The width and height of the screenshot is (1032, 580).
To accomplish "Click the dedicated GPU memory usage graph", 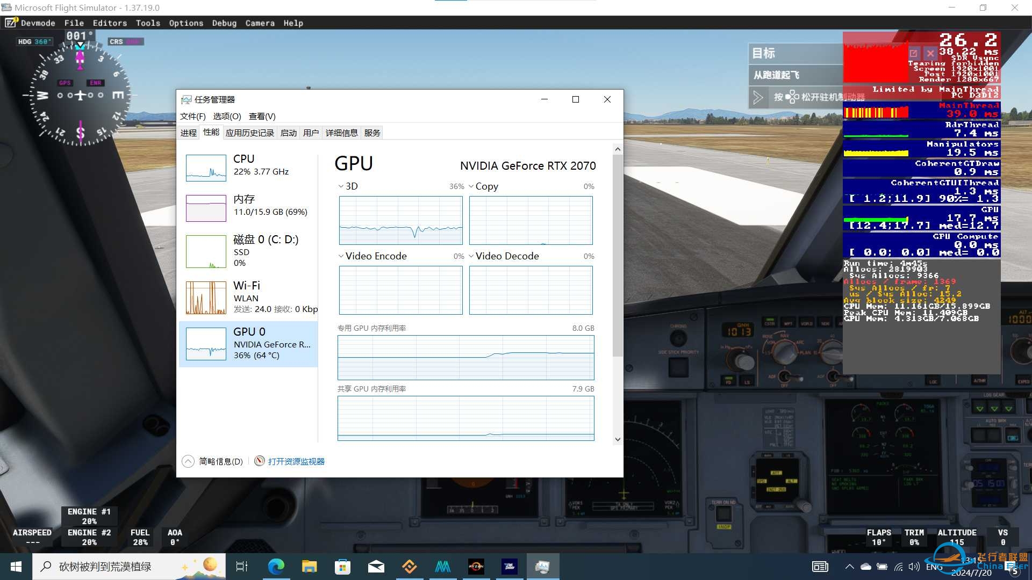I will tap(465, 358).
